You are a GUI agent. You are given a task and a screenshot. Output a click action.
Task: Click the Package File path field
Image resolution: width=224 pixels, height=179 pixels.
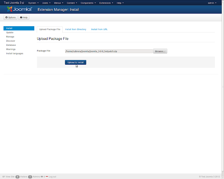coord(109,51)
